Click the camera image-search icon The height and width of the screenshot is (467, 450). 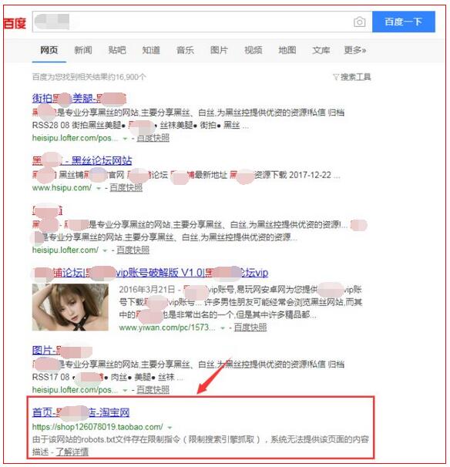(x=360, y=22)
